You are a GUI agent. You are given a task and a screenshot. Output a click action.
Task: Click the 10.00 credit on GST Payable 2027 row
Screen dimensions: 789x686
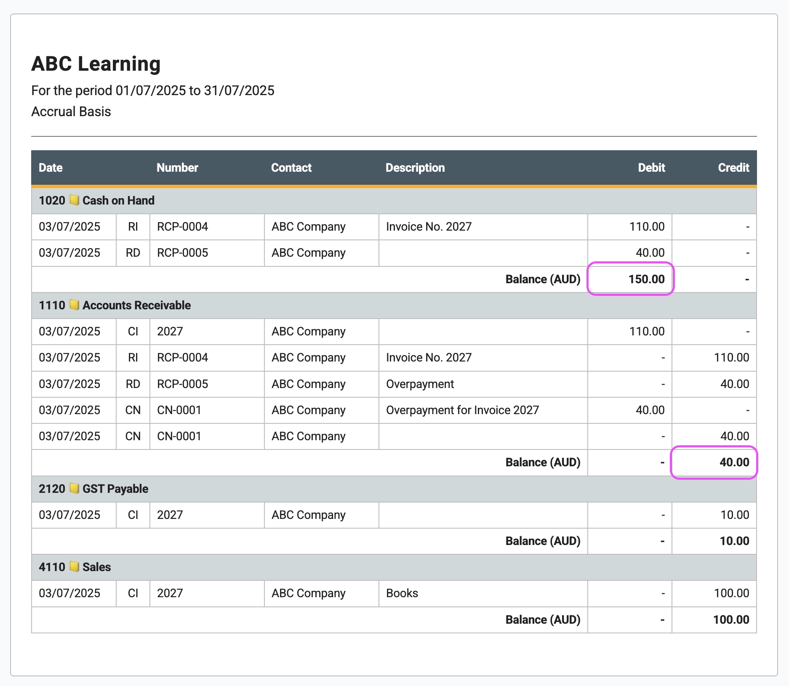point(735,515)
